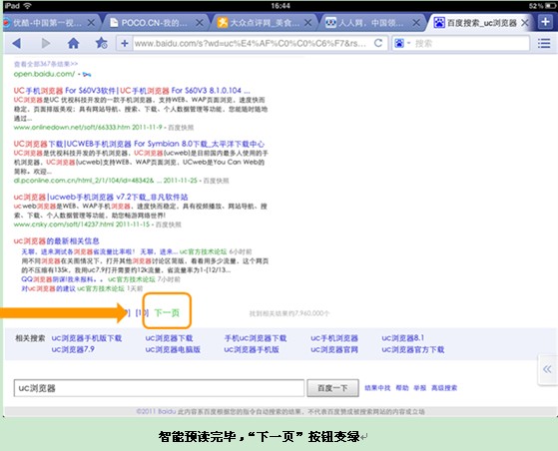Go to results page [10]
Viewport: 558px width, 451px height.
[142, 313]
